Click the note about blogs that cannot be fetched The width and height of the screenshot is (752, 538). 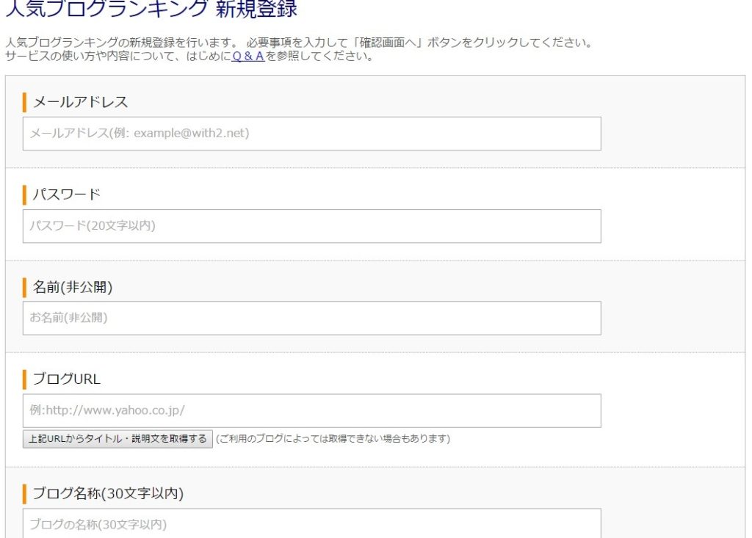pos(333,439)
